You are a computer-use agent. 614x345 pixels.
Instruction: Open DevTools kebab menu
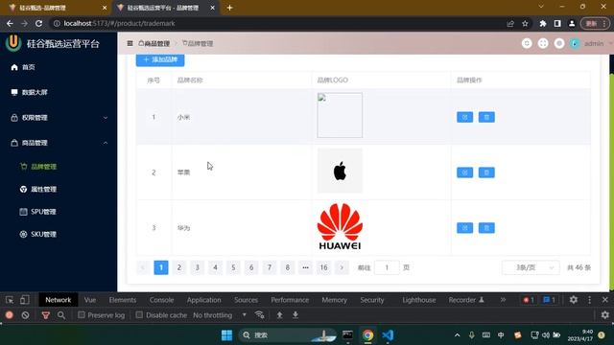589,300
